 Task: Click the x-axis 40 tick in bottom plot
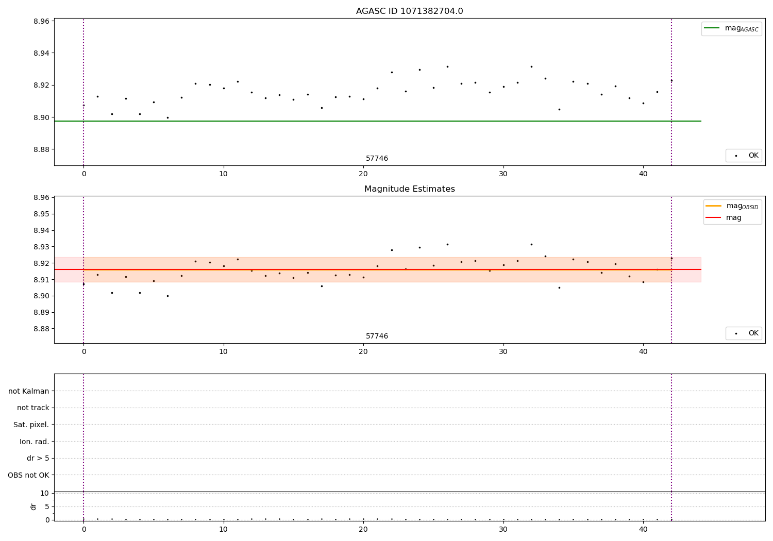tap(643, 529)
